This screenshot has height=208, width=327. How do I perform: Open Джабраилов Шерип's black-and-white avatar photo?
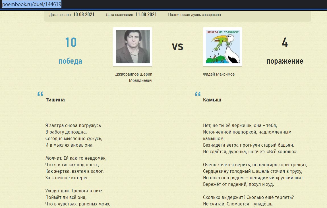[133, 47]
